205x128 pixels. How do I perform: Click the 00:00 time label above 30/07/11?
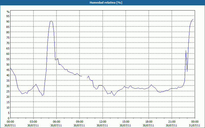click(10, 122)
